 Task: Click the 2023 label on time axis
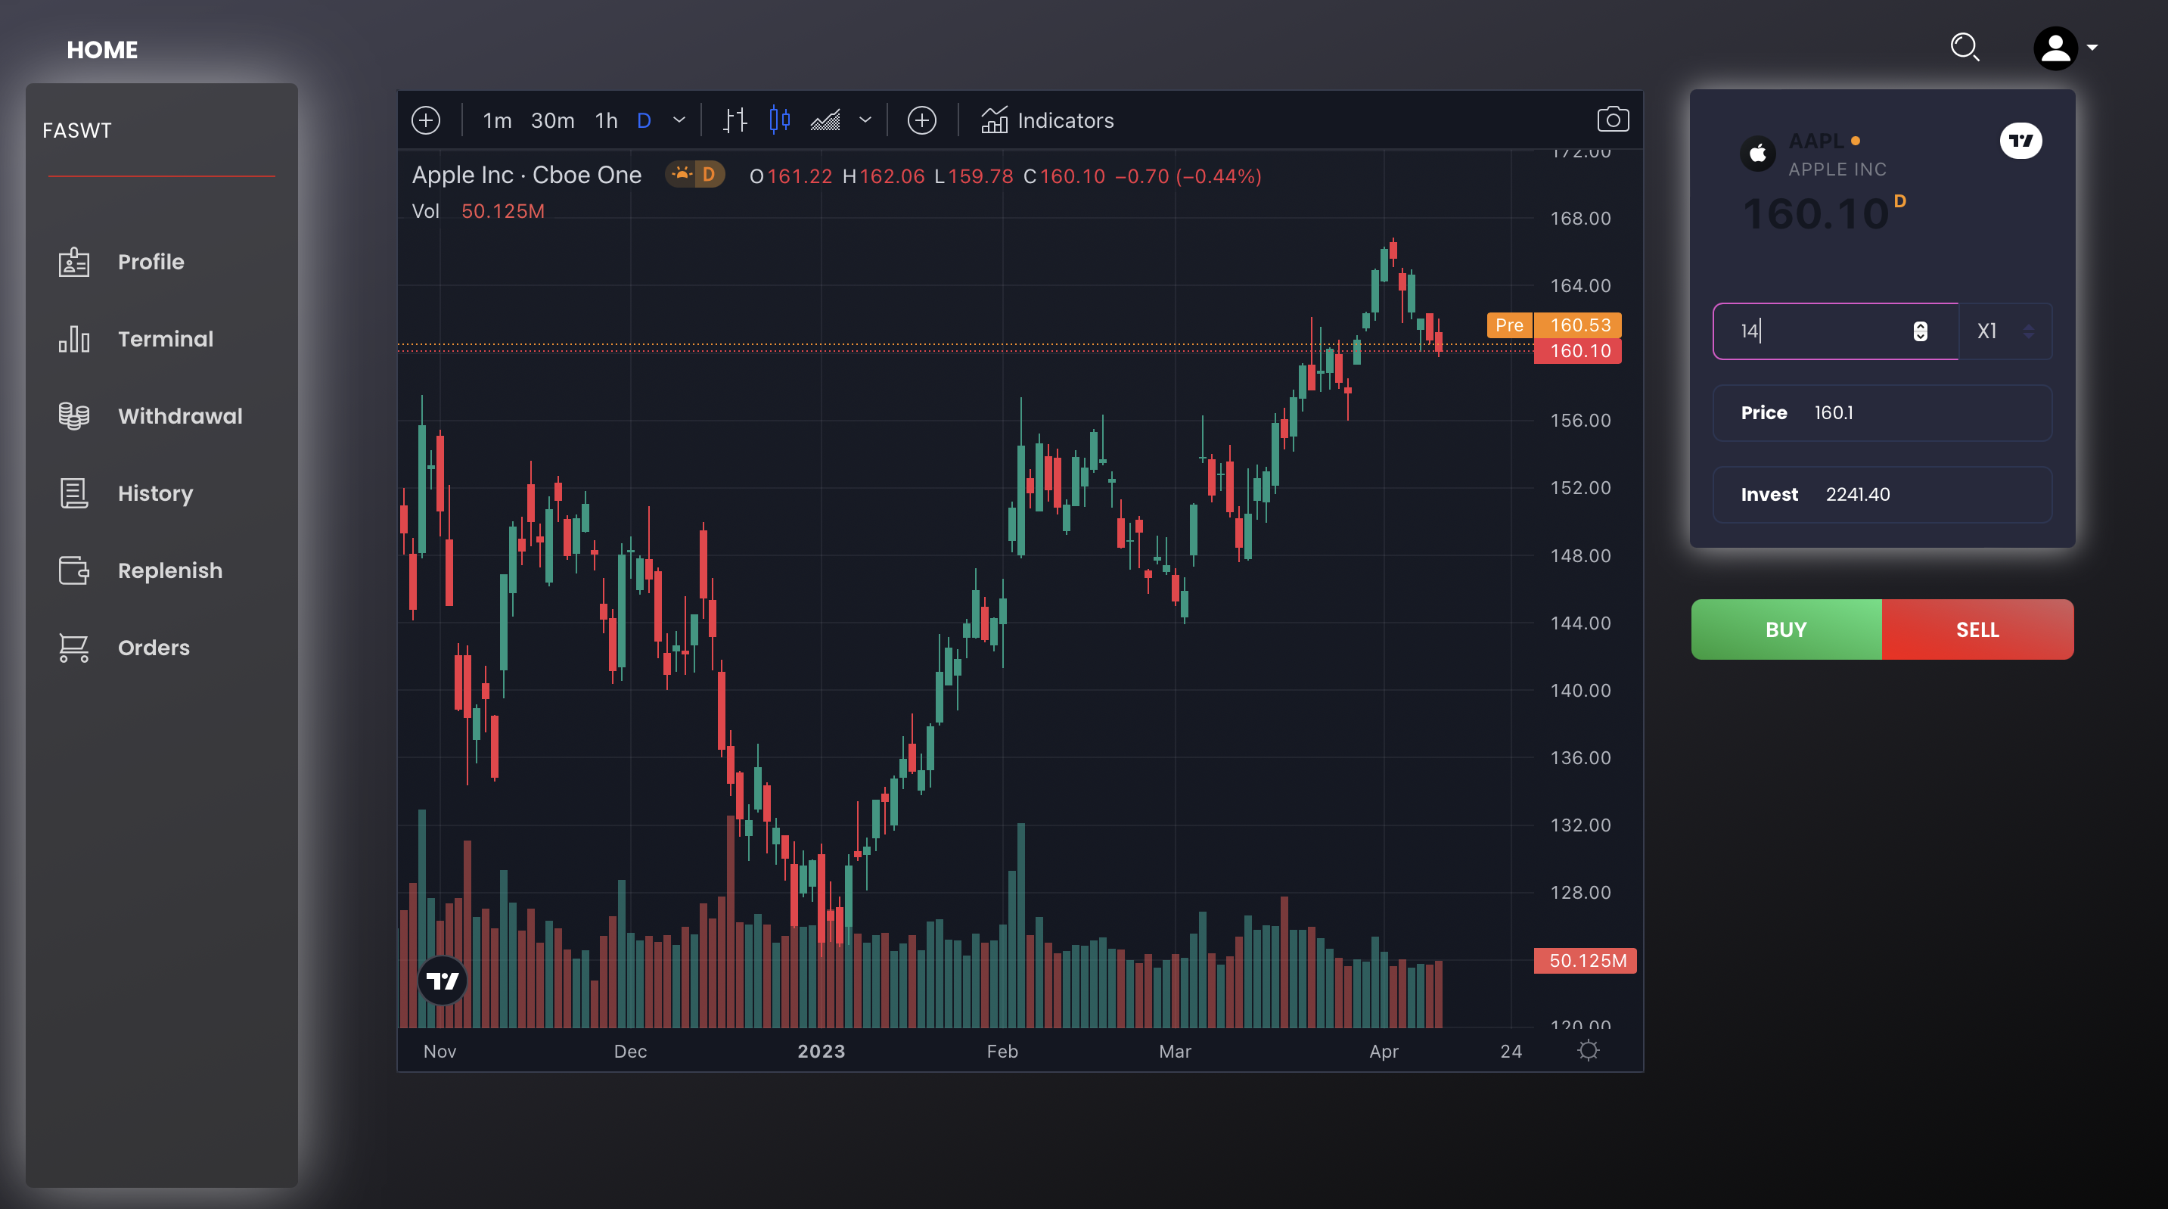tap(821, 1051)
